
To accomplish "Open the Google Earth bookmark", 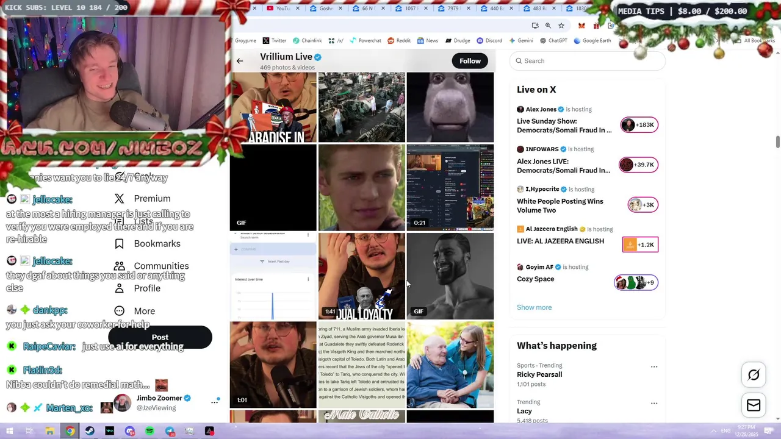I will point(592,41).
